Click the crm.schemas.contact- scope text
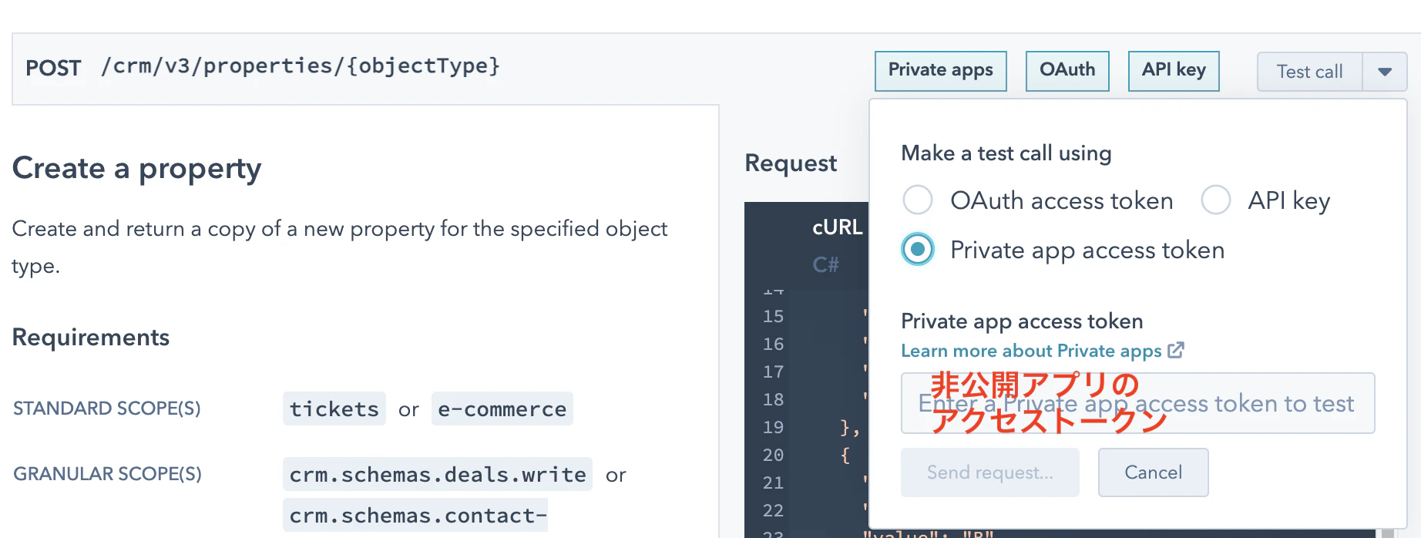This screenshot has height=538, width=1421. pos(415,515)
